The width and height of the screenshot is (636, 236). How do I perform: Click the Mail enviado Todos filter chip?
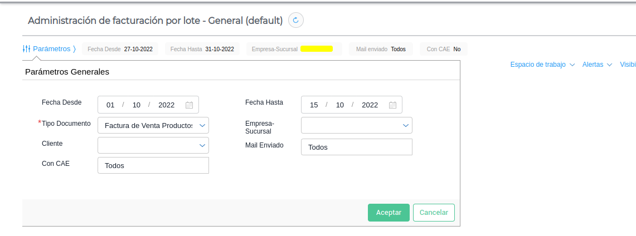pyautogui.click(x=381, y=49)
